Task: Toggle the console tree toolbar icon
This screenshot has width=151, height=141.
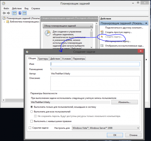Action: 14,13
